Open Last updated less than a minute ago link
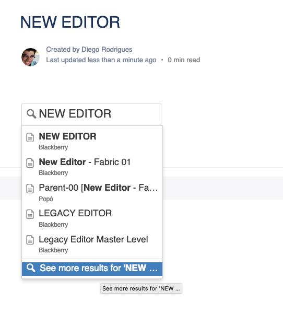 (101, 60)
